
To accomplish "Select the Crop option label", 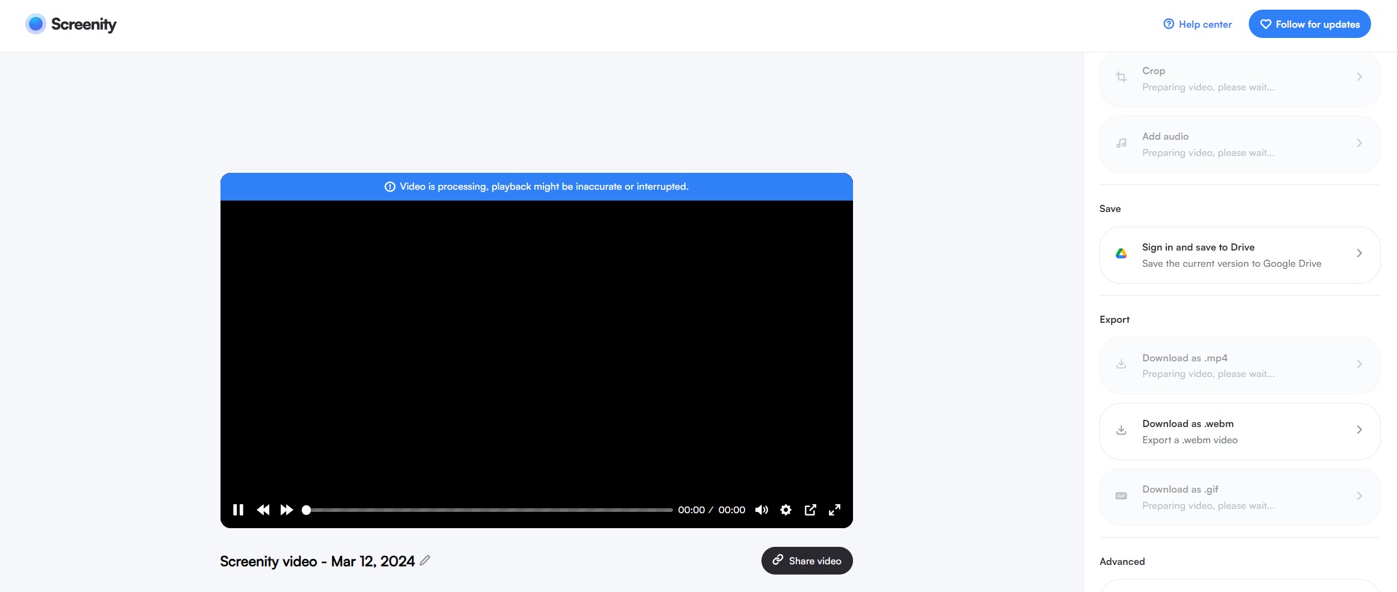I will pos(1154,70).
